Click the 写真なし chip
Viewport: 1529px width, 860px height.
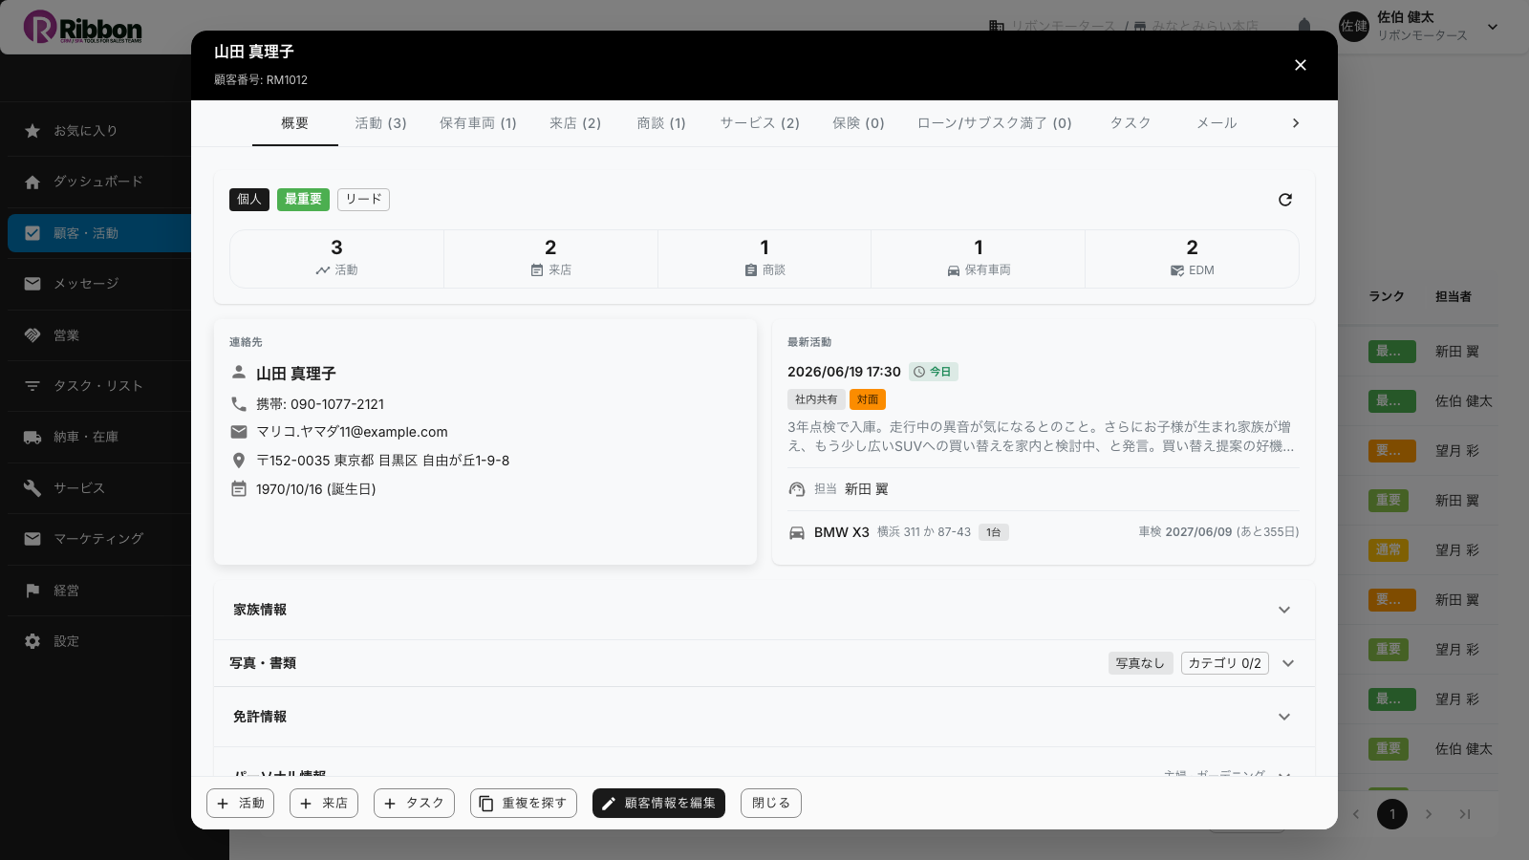(1140, 663)
